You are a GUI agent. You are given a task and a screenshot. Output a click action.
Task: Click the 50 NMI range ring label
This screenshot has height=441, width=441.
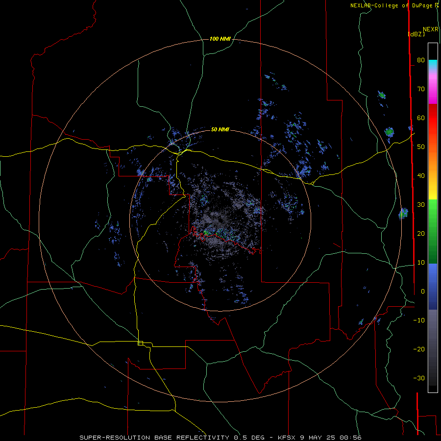pyautogui.click(x=220, y=129)
